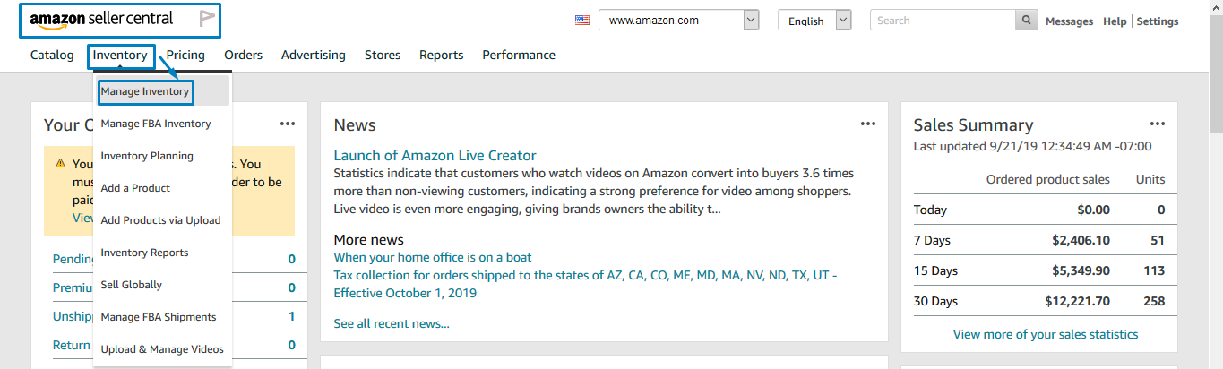This screenshot has width=1223, height=369.
Task: Open the English language dropdown
Action: click(x=842, y=21)
